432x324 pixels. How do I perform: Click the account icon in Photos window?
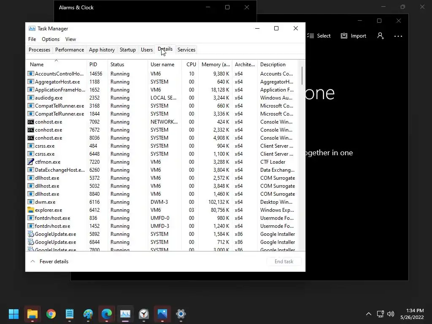381,36
